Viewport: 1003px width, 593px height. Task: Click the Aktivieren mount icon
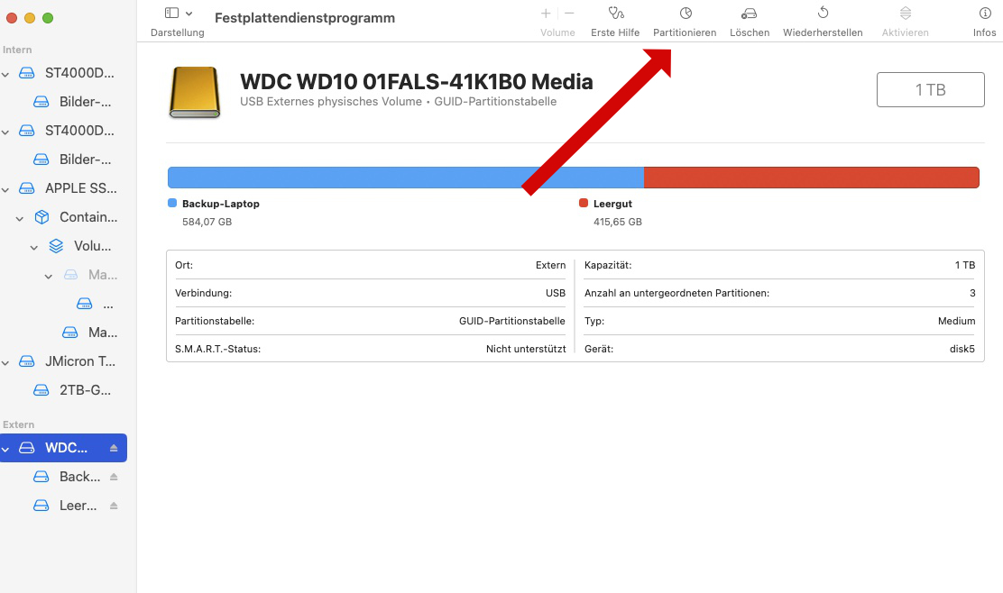[905, 14]
